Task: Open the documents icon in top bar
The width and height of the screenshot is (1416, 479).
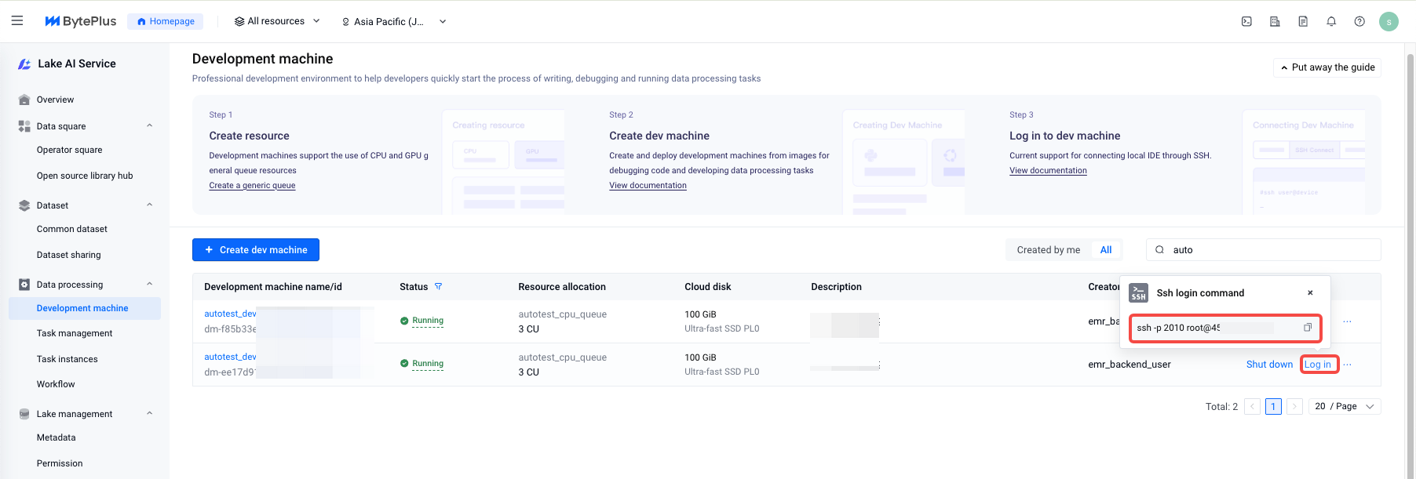Action: point(1303,21)
